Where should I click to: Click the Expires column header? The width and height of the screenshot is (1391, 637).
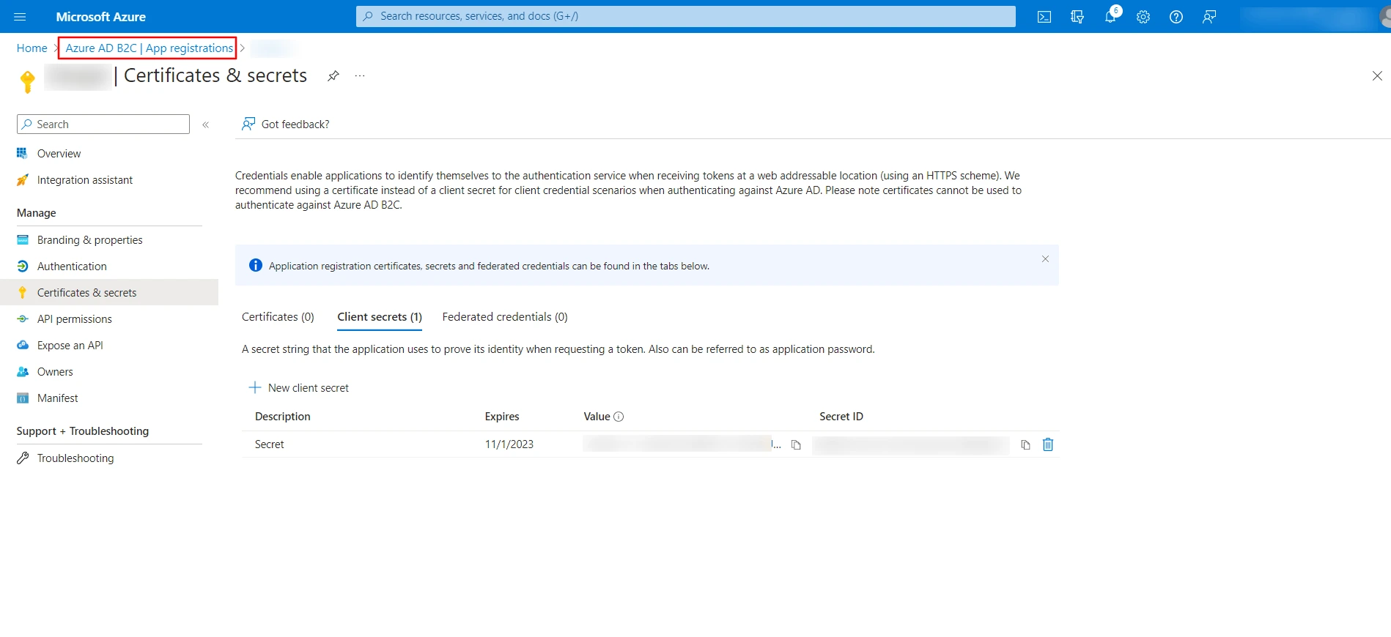pos(502,417)
